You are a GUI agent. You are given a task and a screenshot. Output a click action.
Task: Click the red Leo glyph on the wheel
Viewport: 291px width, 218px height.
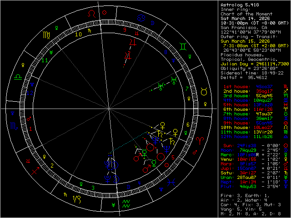92,14
